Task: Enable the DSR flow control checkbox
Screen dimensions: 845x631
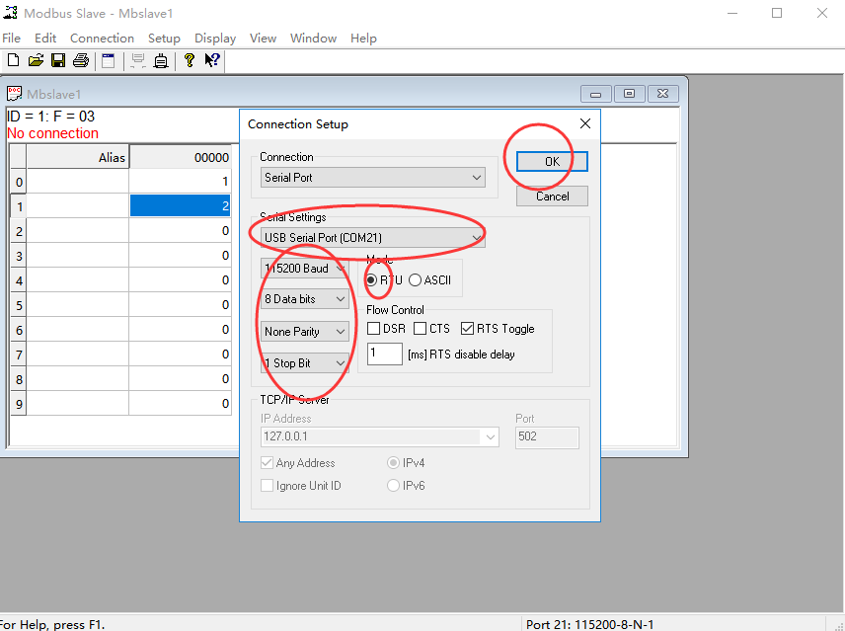Action: (x=374, y=329)
